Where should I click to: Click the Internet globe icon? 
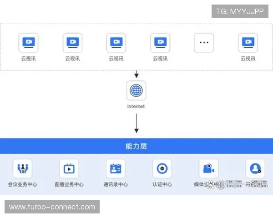[x=136, y=90]
